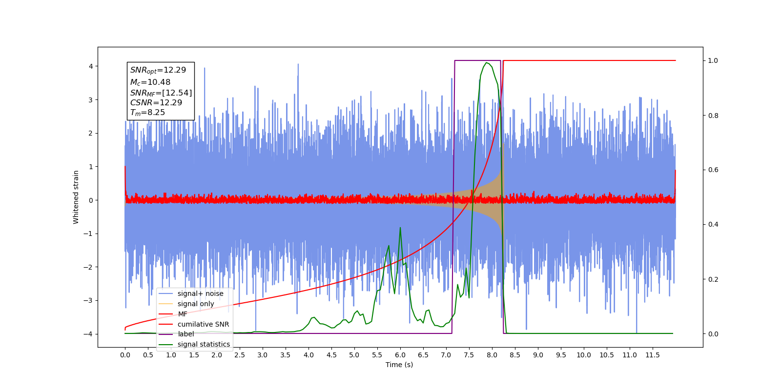781x390 pixels.
Task: Click the 0.0 tick on time axis
Action: pos(125,355)
